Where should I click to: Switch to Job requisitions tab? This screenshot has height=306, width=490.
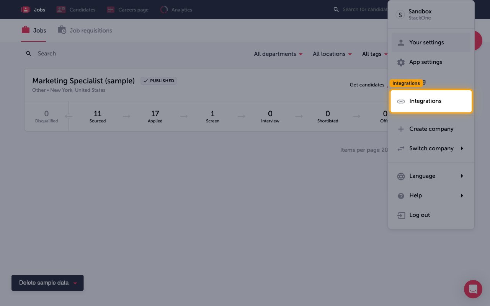click(85, 30)
